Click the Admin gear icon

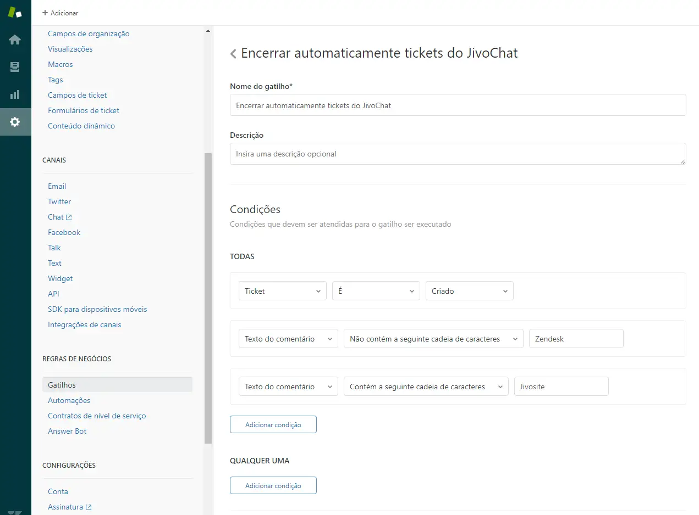(x=15, y=122)
